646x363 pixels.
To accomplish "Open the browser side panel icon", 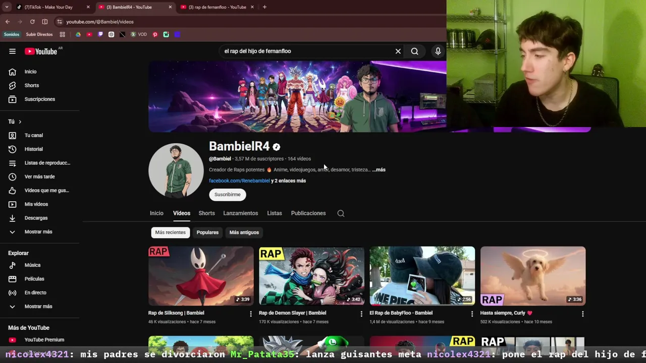I will click(45, 22).
